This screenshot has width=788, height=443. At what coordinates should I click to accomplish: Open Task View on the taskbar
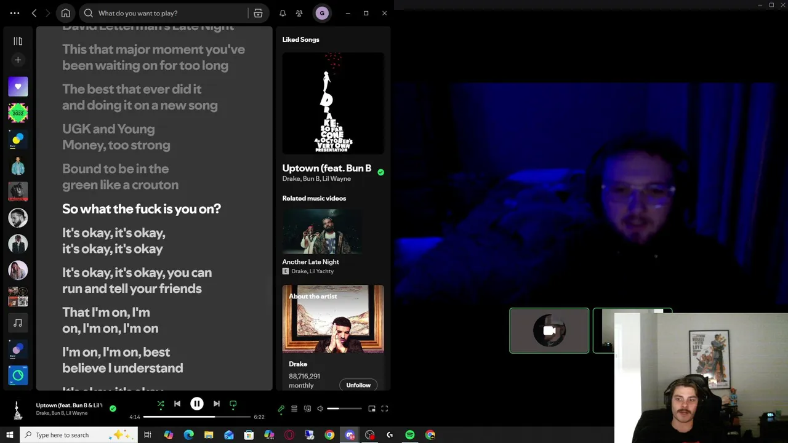click(148, 435)
